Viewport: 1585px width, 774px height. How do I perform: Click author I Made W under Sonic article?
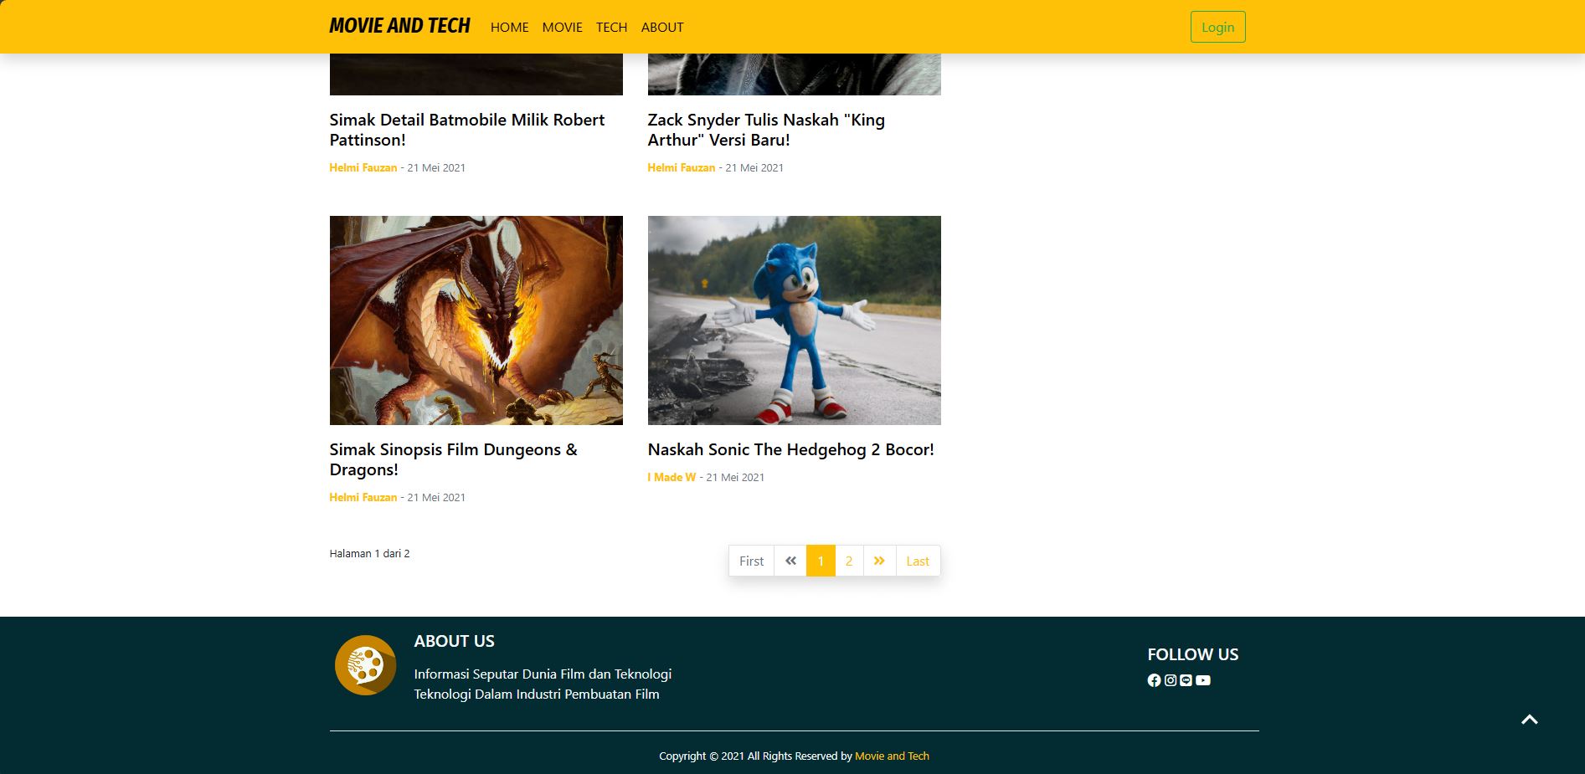[672, 477]
